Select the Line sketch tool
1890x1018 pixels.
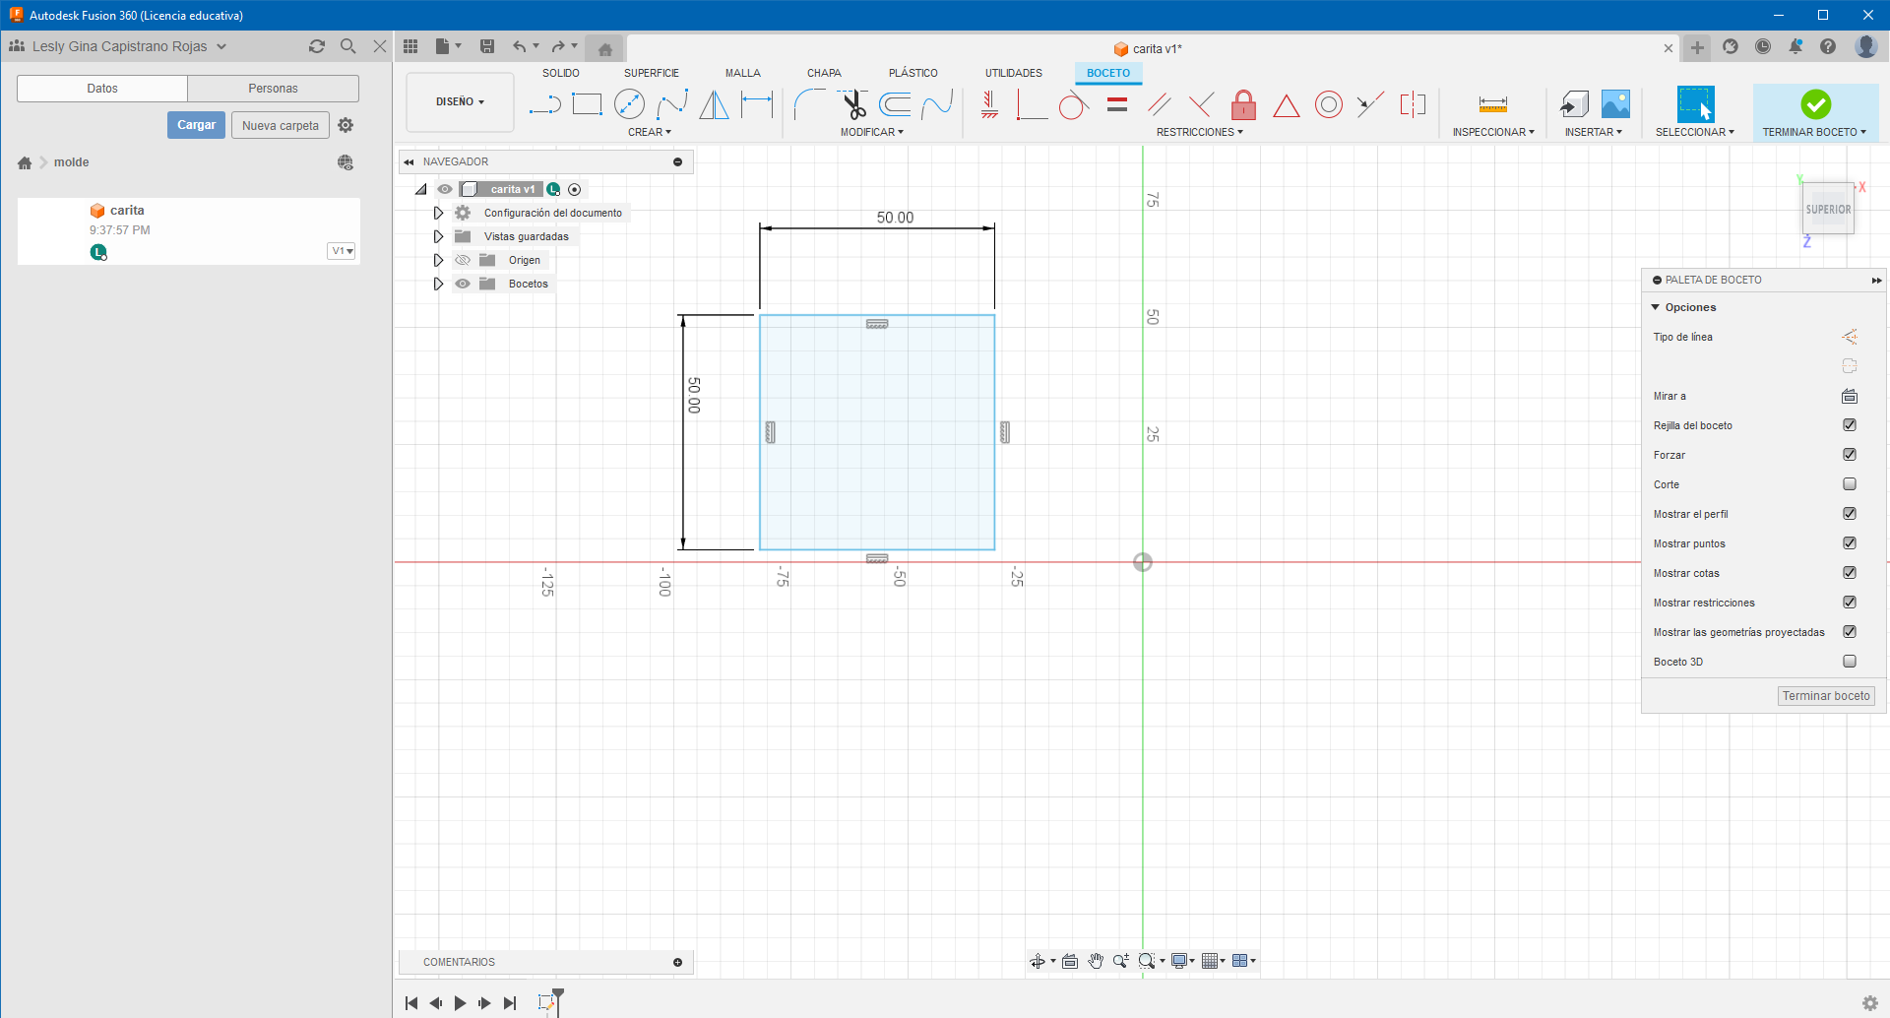point(544,104)
